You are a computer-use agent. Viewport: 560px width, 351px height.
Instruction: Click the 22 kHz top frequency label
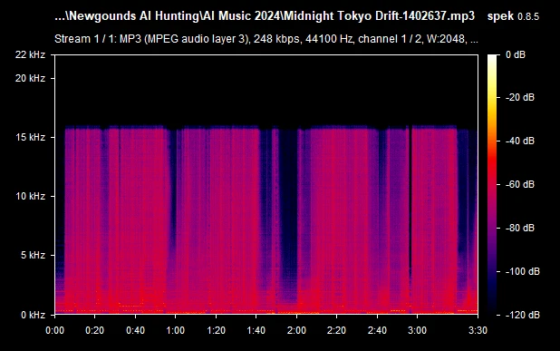pyautogui.click(x=31, y=54)
